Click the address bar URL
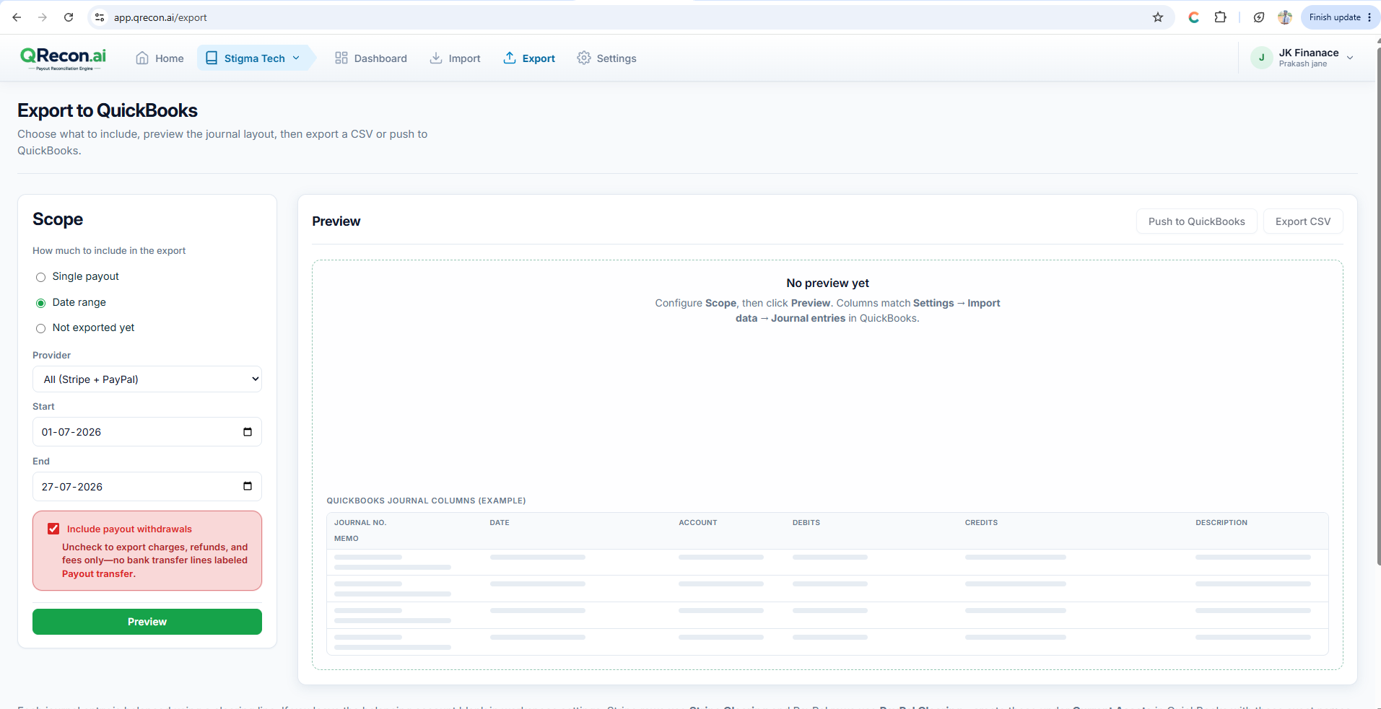 [160, 17]
